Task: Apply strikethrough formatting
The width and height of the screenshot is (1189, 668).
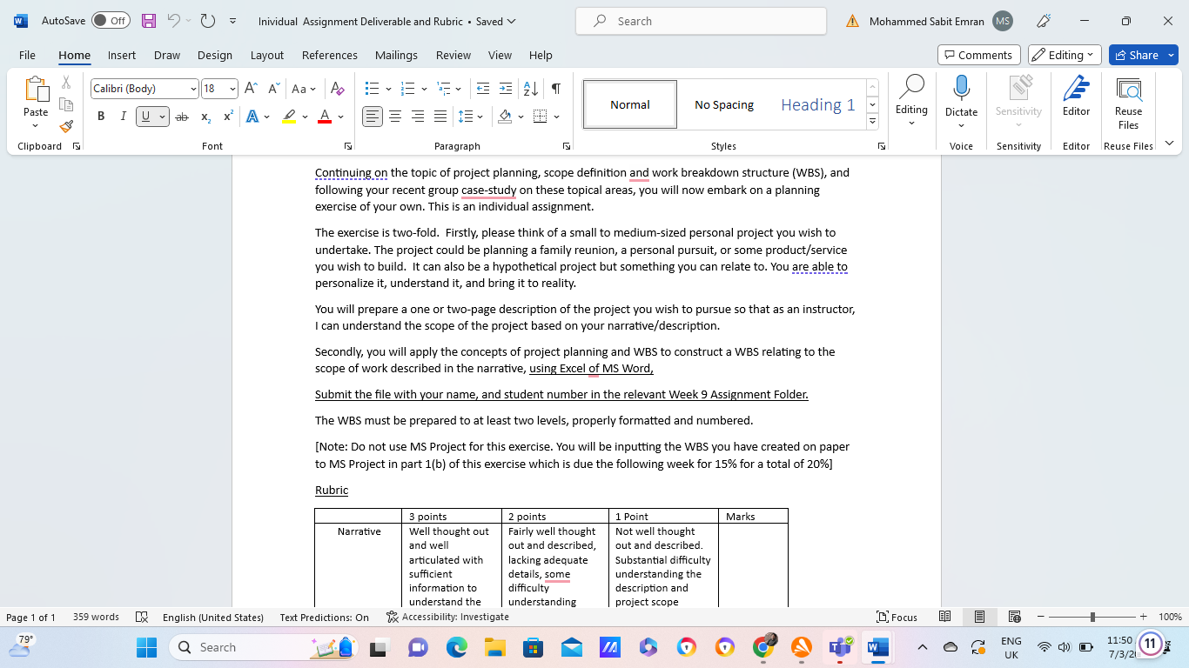Action: pyautogui.click(x=182, y=116)
